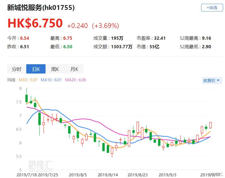This screenshot has width=225, height=178.
Task: Open the 周K weekly chart tab
Action: 55,69
